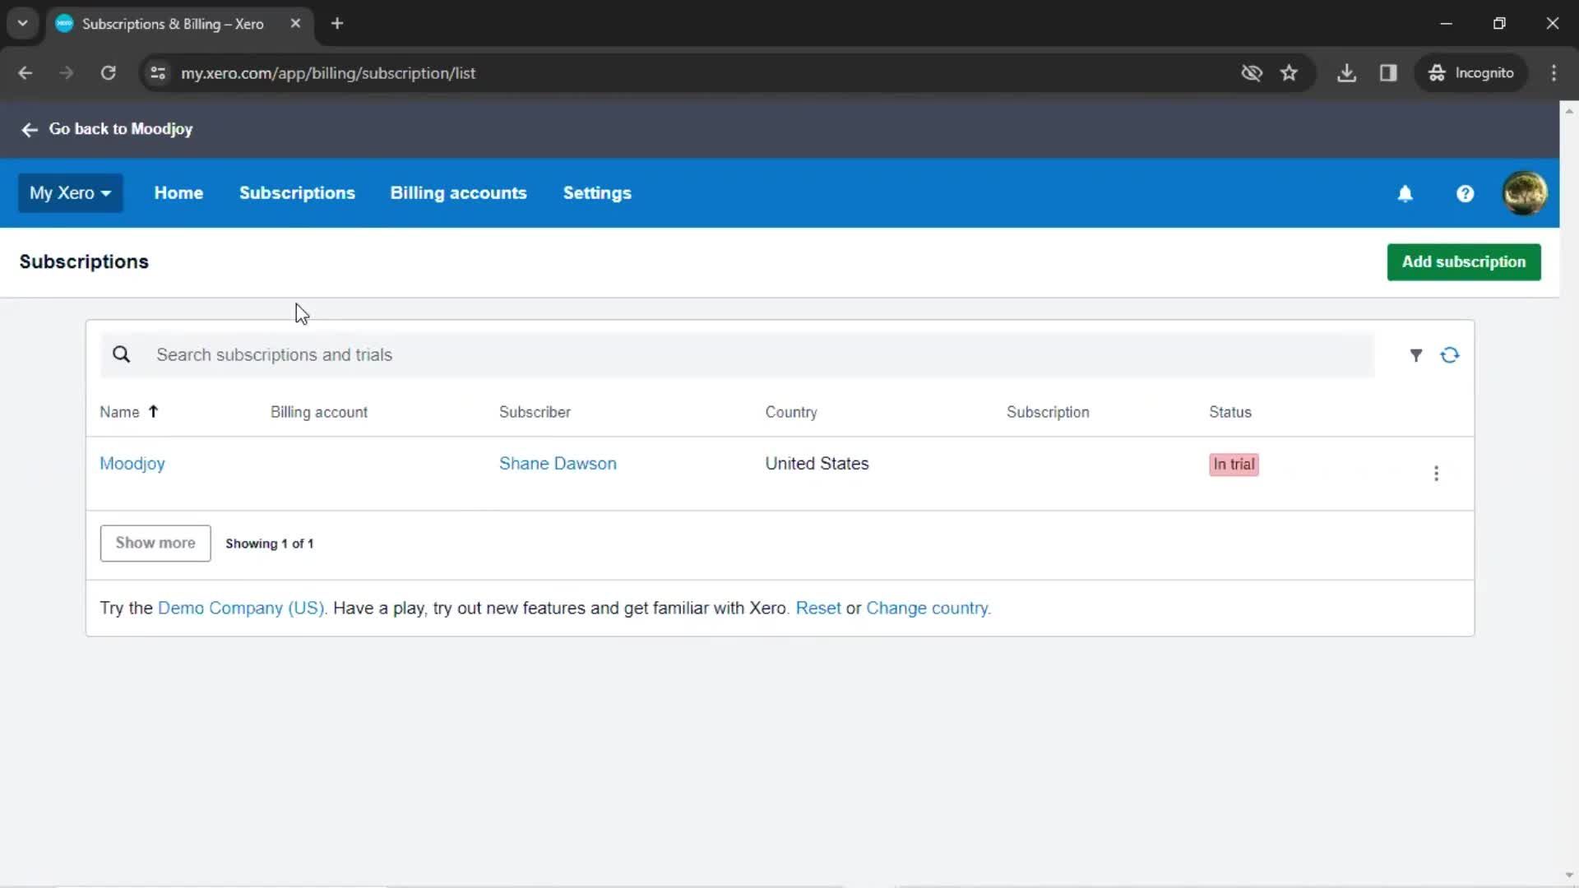This screenshot has width=1579, height=888.
Task: Click the search magnifier icon
Action: 121,354
